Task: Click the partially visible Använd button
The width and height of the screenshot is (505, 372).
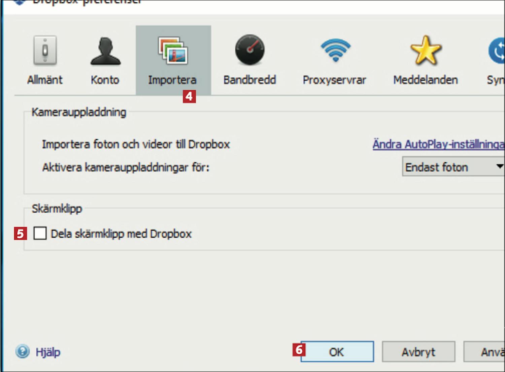Action: pos(484,352)
